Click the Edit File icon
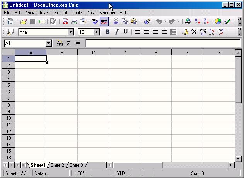This screenshot has height=178, width=244. (x=53, y=21)
